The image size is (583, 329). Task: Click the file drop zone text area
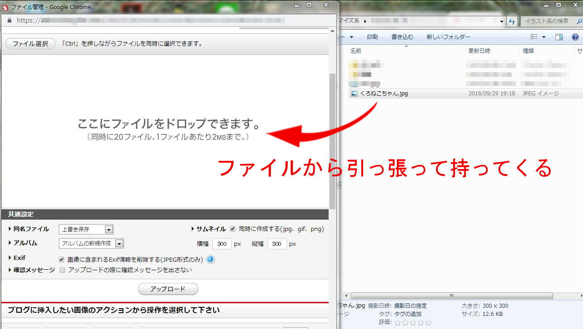pos(168,129)
